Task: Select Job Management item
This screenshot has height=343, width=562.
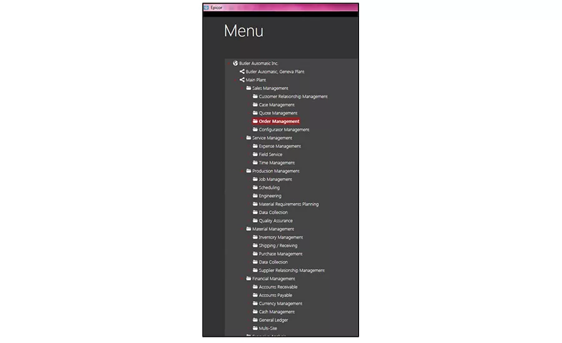Action: click(275, 180)
